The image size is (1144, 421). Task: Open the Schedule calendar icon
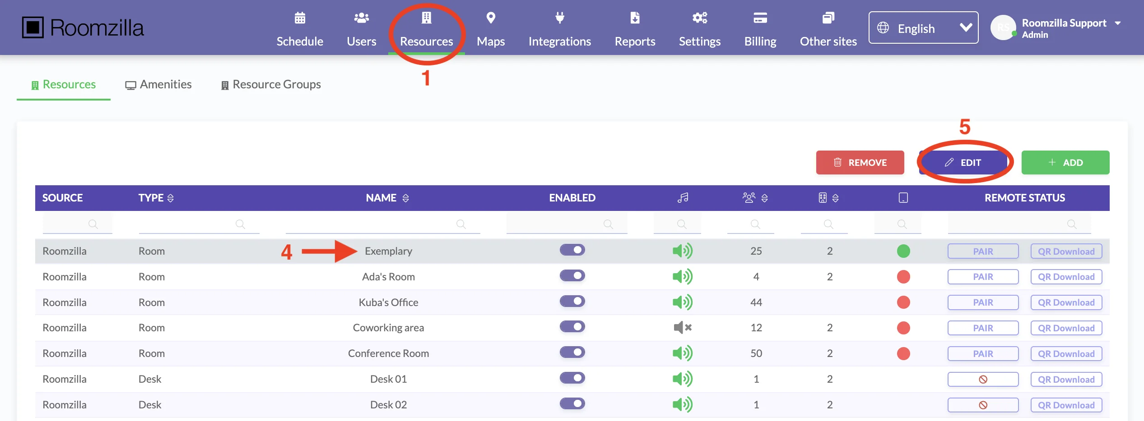[x=300, y=18]
